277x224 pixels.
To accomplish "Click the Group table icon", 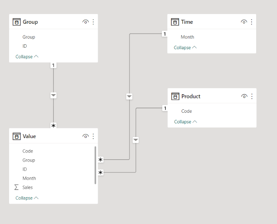I will [x=17, y=22].
